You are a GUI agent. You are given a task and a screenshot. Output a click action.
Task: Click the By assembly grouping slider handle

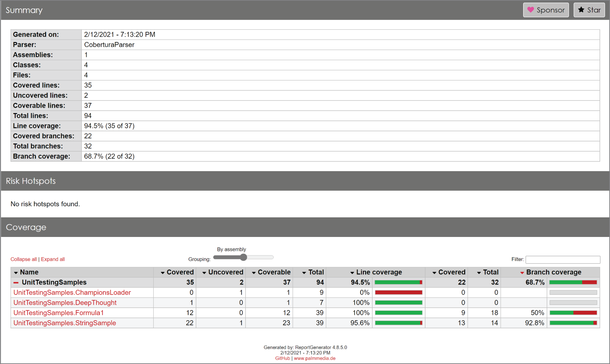click(x=243, y=257)
